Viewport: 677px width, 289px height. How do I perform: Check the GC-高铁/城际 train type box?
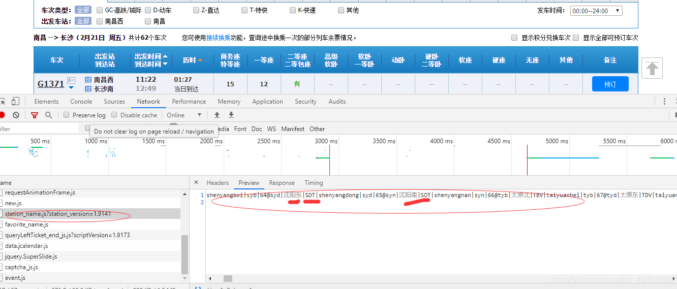[100, 10]
